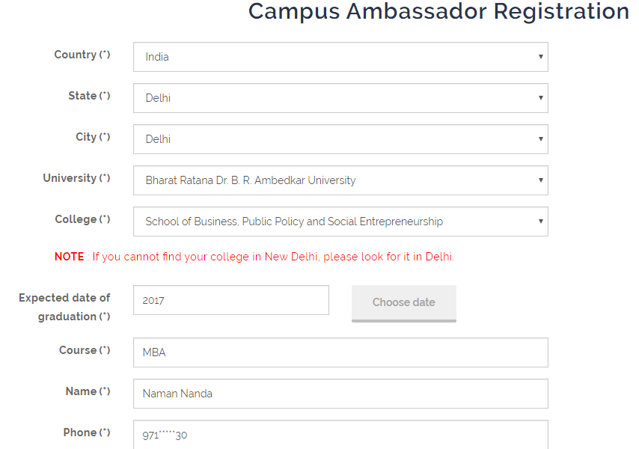Screen dimensions: 639x449
Task: Select the Name field showing Naman Nanda
Action: (x=340, y=393)
